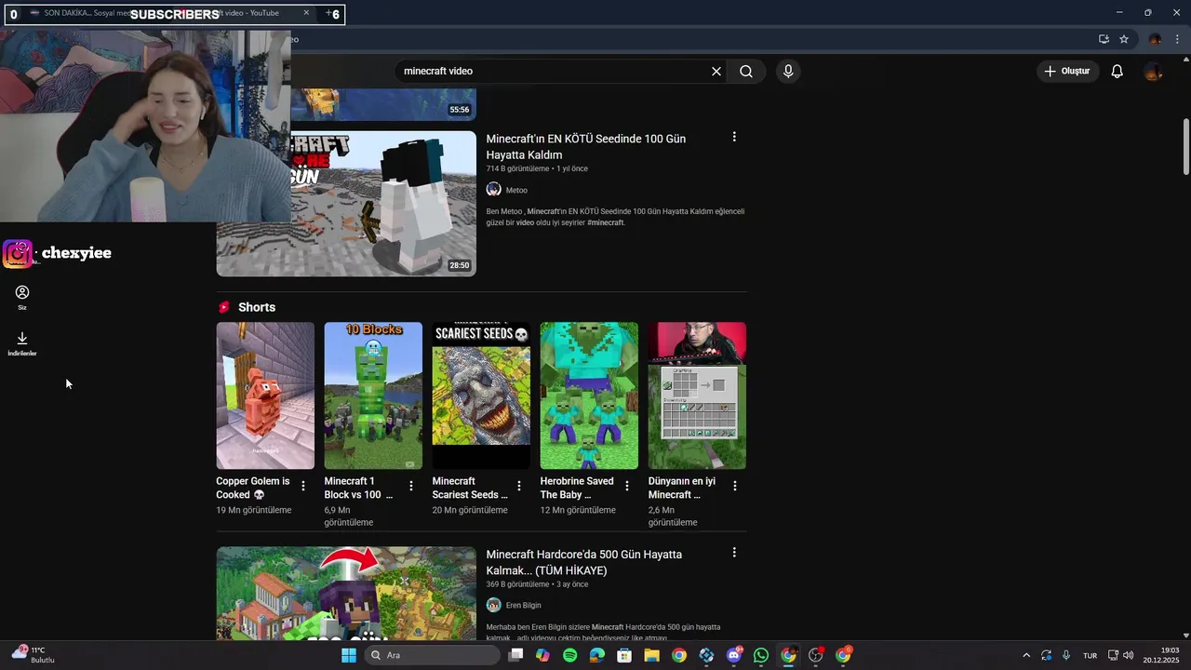The image size is (1191, 670).
Task: Click the Eren Bilgin channel avatar
Action: pos(494,606)
